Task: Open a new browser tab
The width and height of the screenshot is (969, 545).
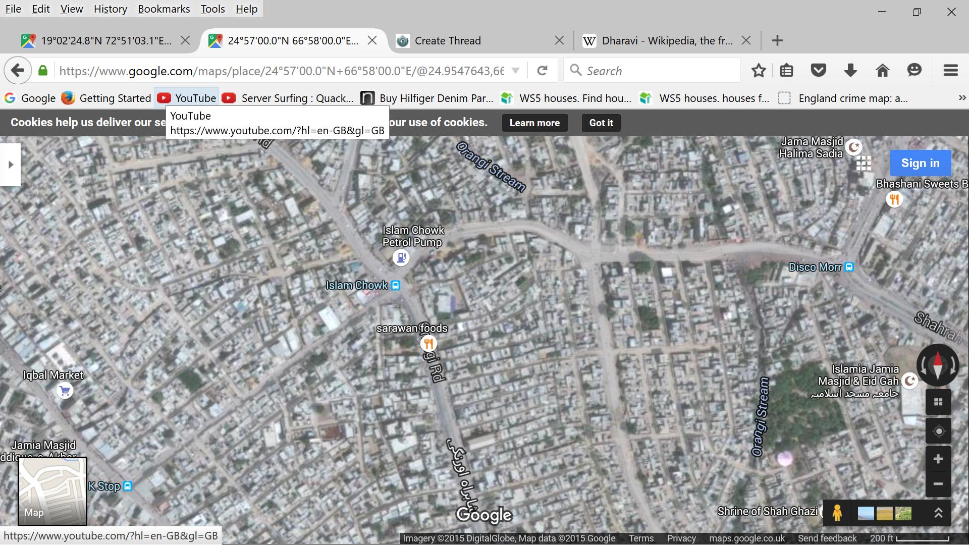Action: [777, 40]
